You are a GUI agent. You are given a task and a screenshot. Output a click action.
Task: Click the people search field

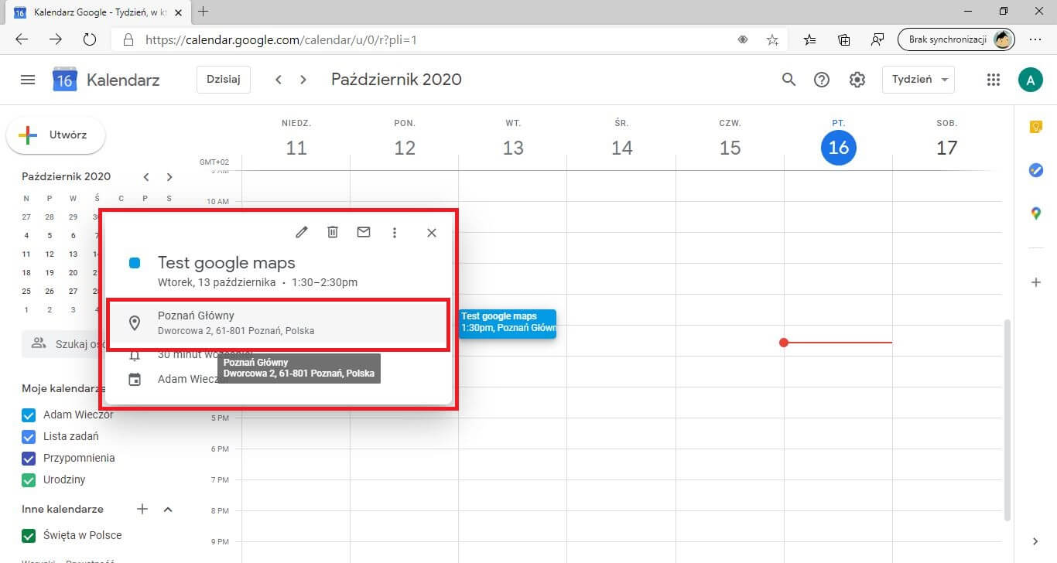(x=63, y=344)
